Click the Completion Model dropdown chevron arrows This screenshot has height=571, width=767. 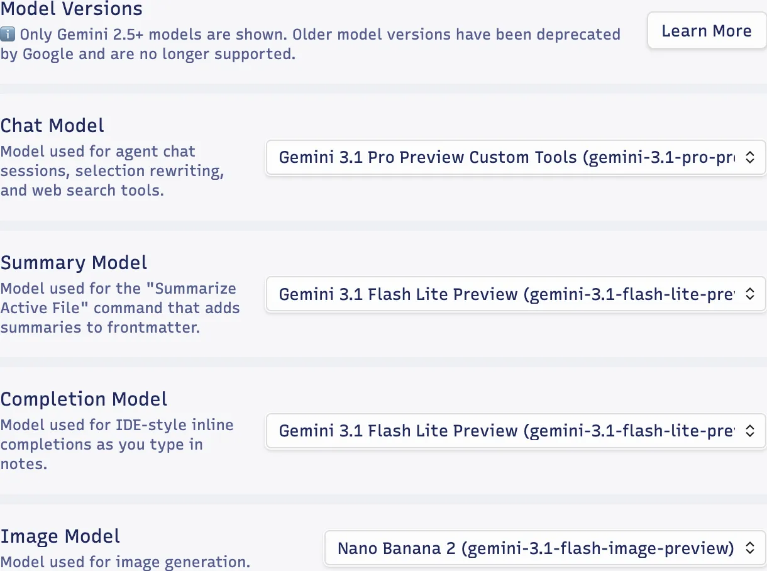pos(749,431)
